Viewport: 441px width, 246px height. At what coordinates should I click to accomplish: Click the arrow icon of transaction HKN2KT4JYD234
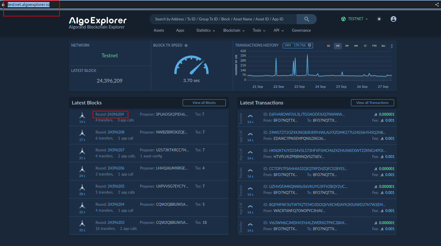click(x=250, y=152)
